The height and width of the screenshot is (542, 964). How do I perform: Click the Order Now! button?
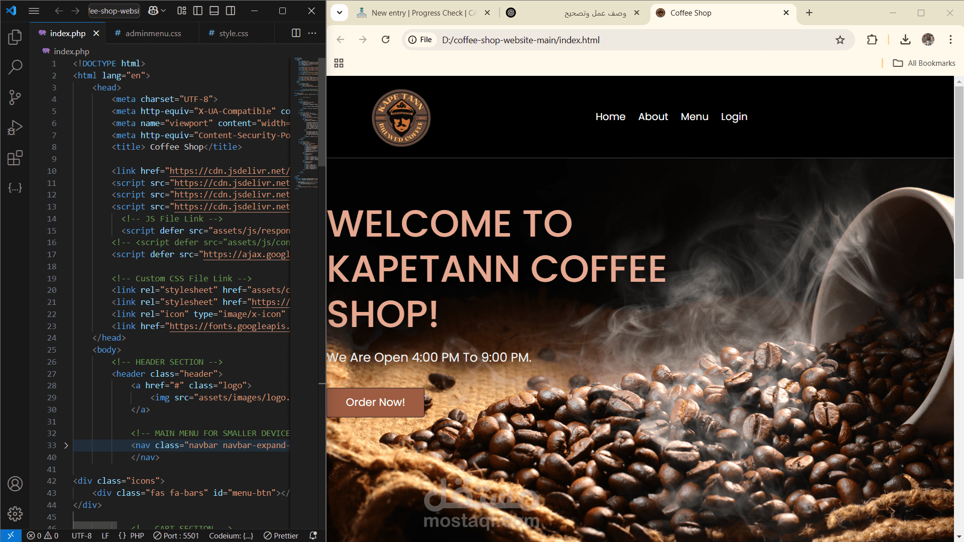[x=375, y=402]
